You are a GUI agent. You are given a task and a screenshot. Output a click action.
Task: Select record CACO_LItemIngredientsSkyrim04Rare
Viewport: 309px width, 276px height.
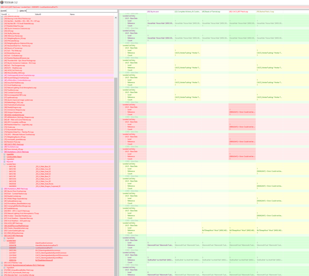pyautogui.click(x=57, y=258)
